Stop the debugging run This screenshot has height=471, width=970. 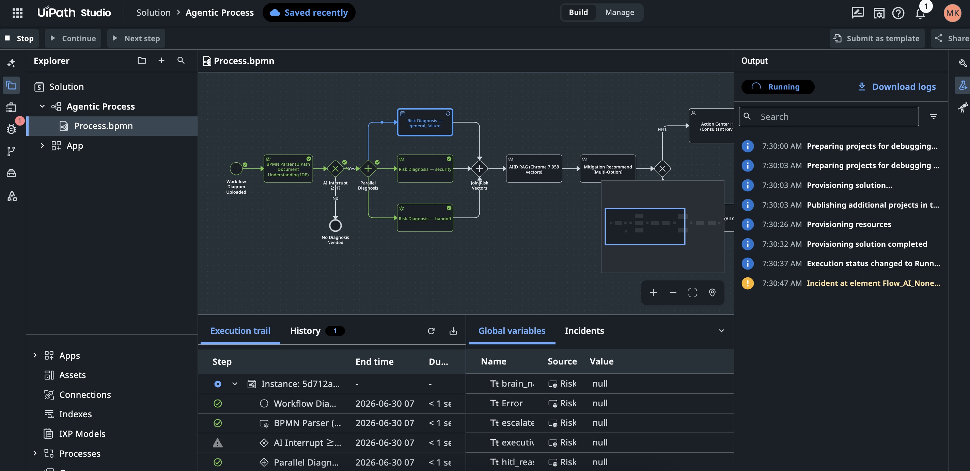click(19, 38)
